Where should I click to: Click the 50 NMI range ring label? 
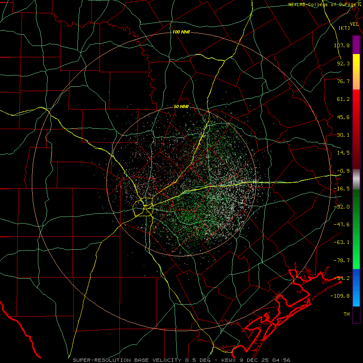click(x=181, y=107)
